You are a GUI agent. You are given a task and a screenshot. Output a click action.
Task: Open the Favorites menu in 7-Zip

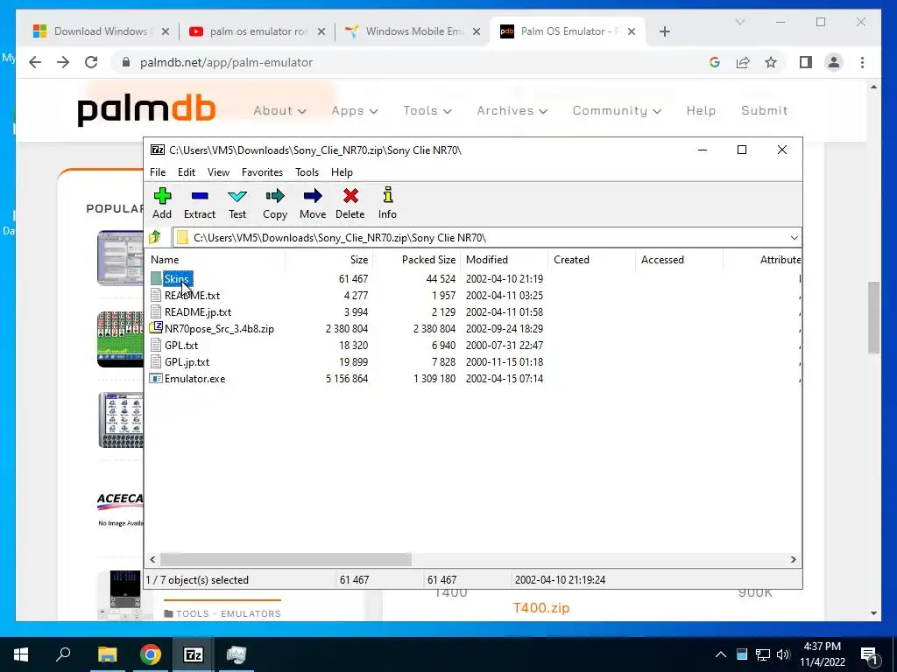(262, 172)
